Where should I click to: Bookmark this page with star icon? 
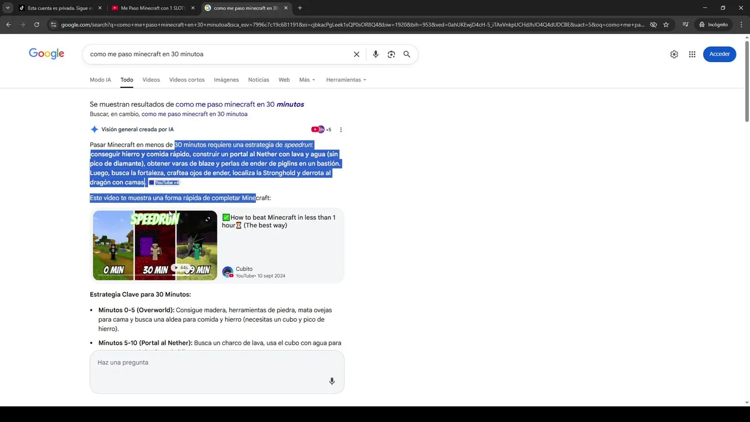pyautogui.click(x=666, y=25)
